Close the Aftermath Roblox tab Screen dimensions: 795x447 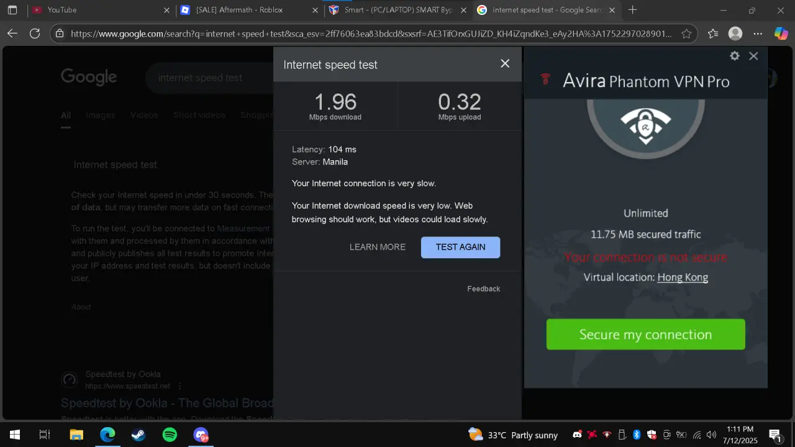pyautogui.click(x=315, y=11)
